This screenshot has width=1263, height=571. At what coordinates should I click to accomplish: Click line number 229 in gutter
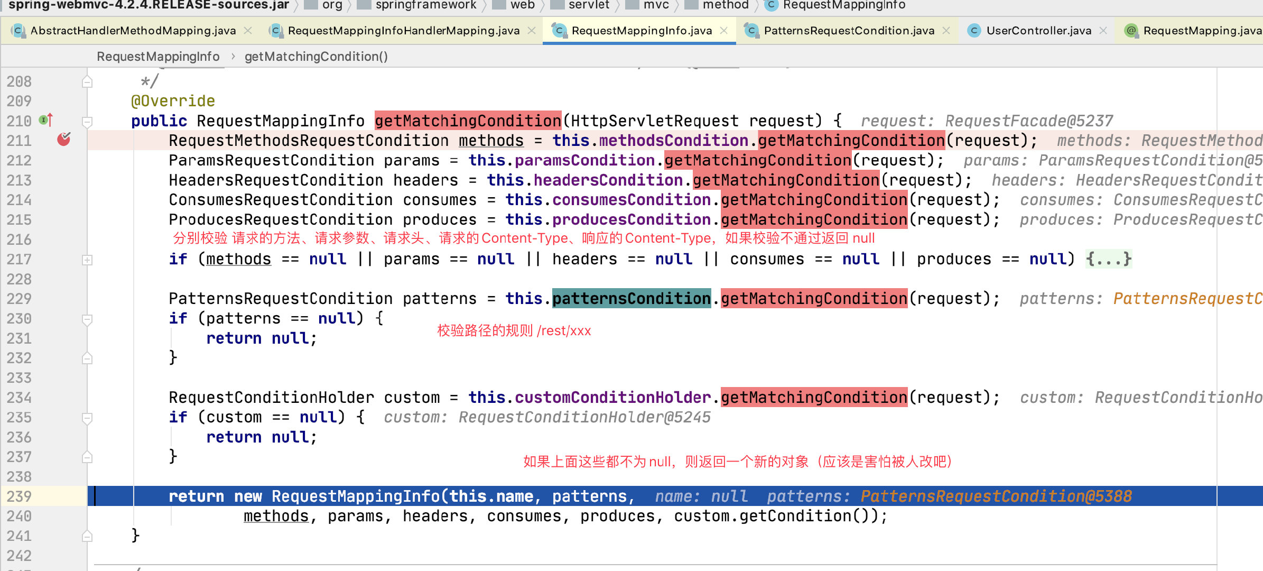point(19,299)
